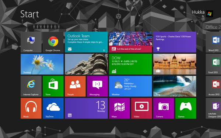The width and height of the screenshot is (221, 138).
Task: Open the Music tile
Action: pyautogui.click(x=31, y=108)
